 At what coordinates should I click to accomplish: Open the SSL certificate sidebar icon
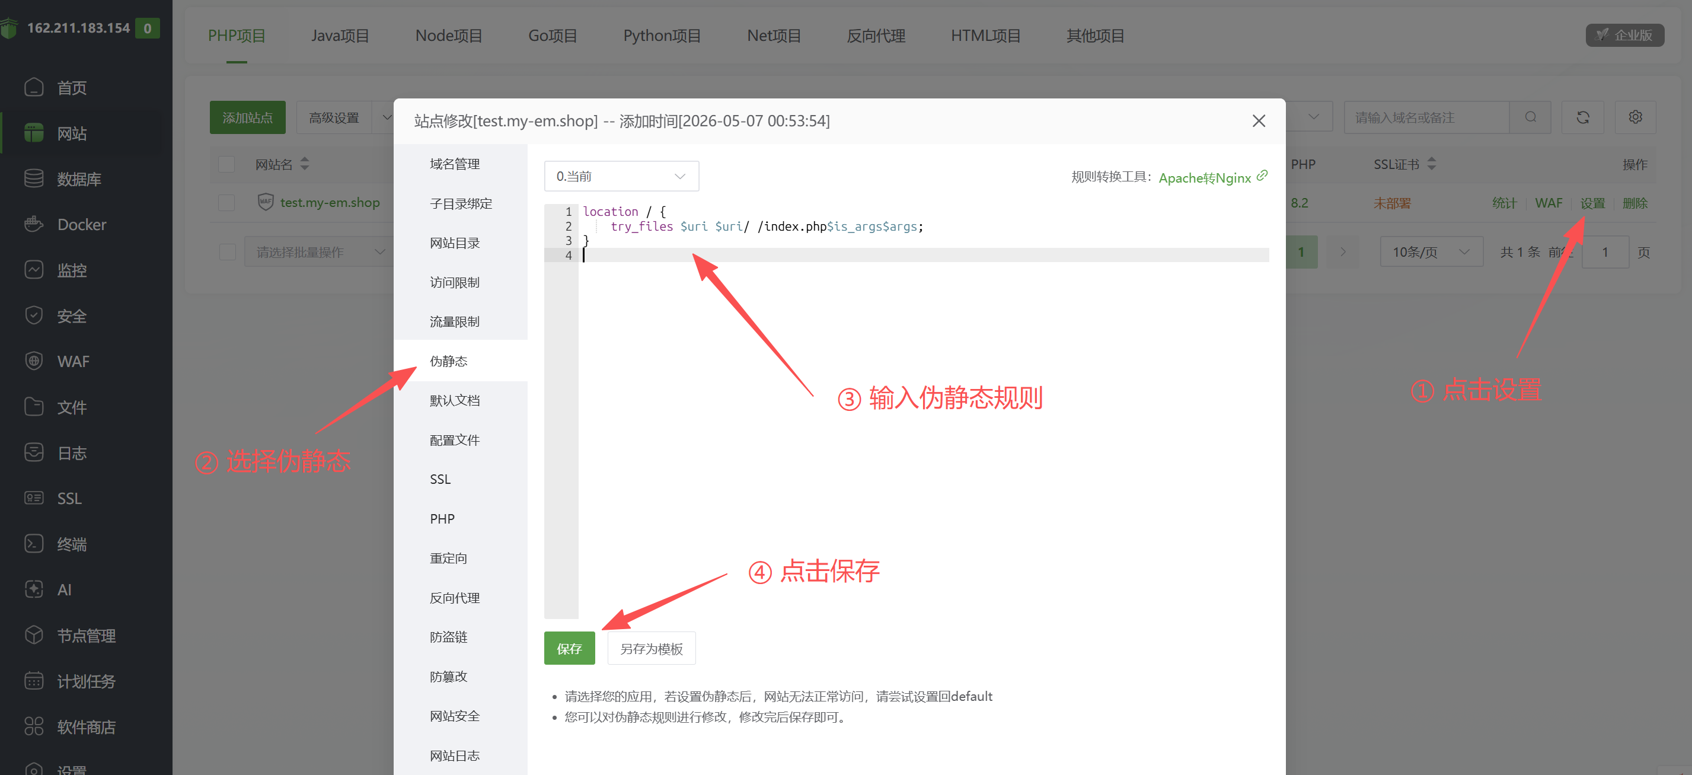pos(34,499)
